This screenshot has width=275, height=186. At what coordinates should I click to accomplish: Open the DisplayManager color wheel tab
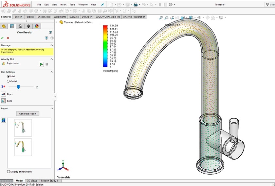(x=37, y=26)
